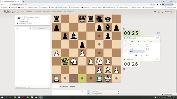The image size is (177, 99).
Task: Select the white knight on f3
Action: [99, 61]
